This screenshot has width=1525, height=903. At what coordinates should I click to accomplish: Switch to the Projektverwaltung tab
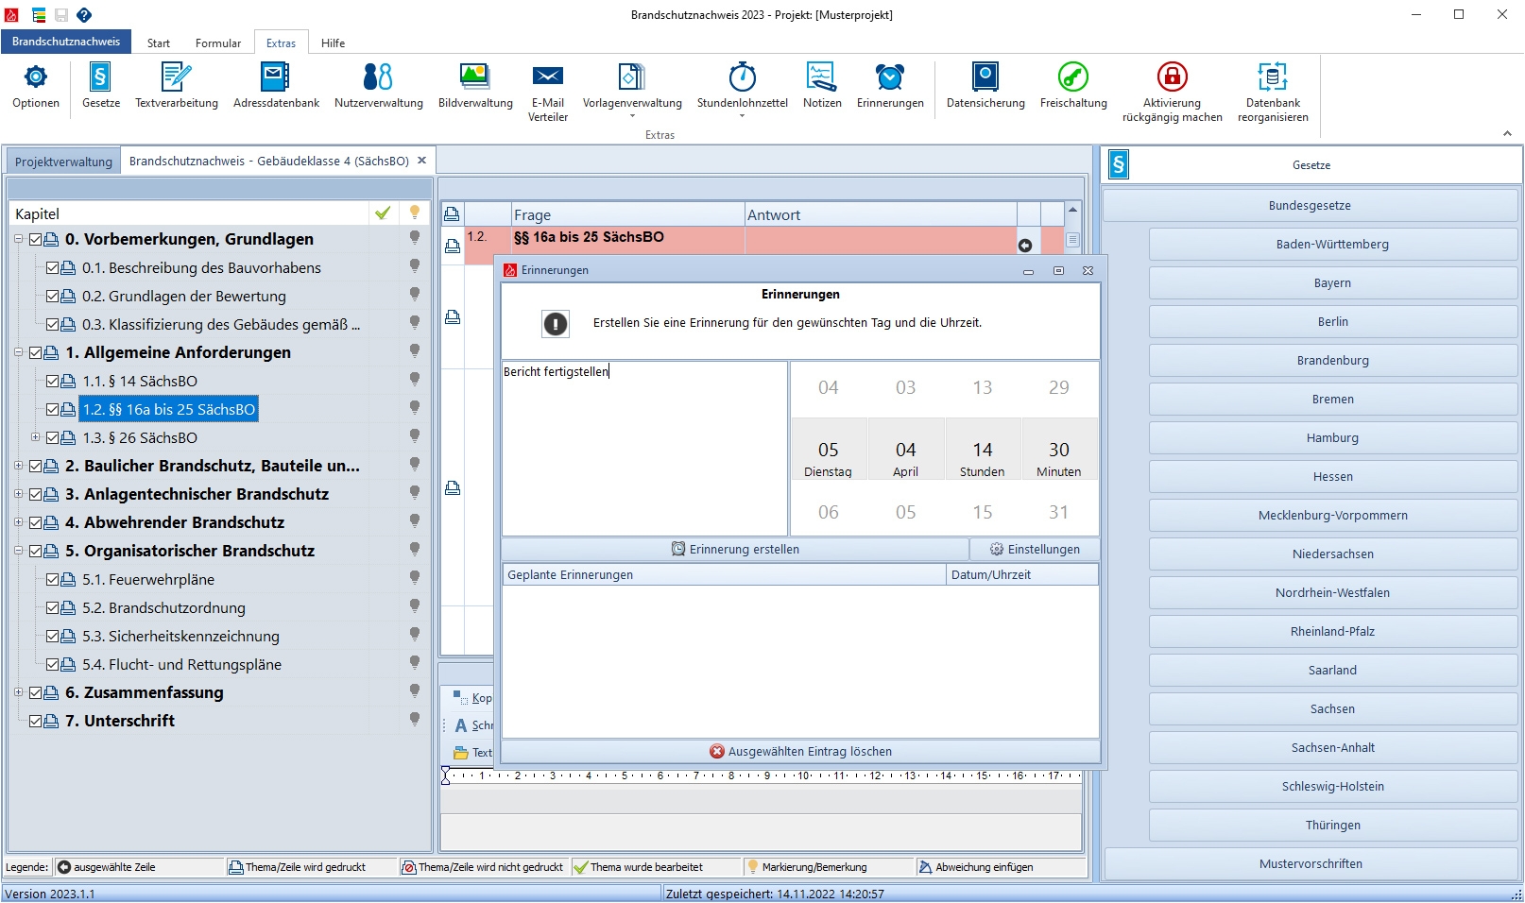[x=63, y=162]
